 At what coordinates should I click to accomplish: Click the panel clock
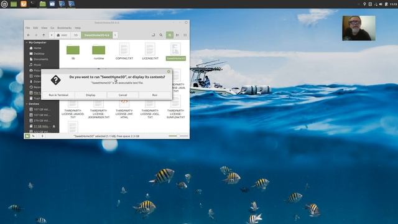point(393,4)
